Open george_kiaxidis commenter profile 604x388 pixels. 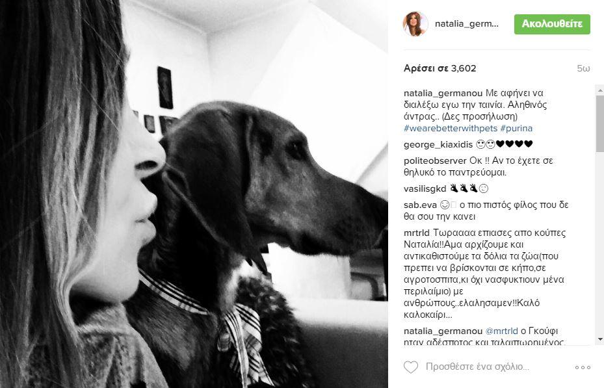pyautogui.click(x=438, y=144)
